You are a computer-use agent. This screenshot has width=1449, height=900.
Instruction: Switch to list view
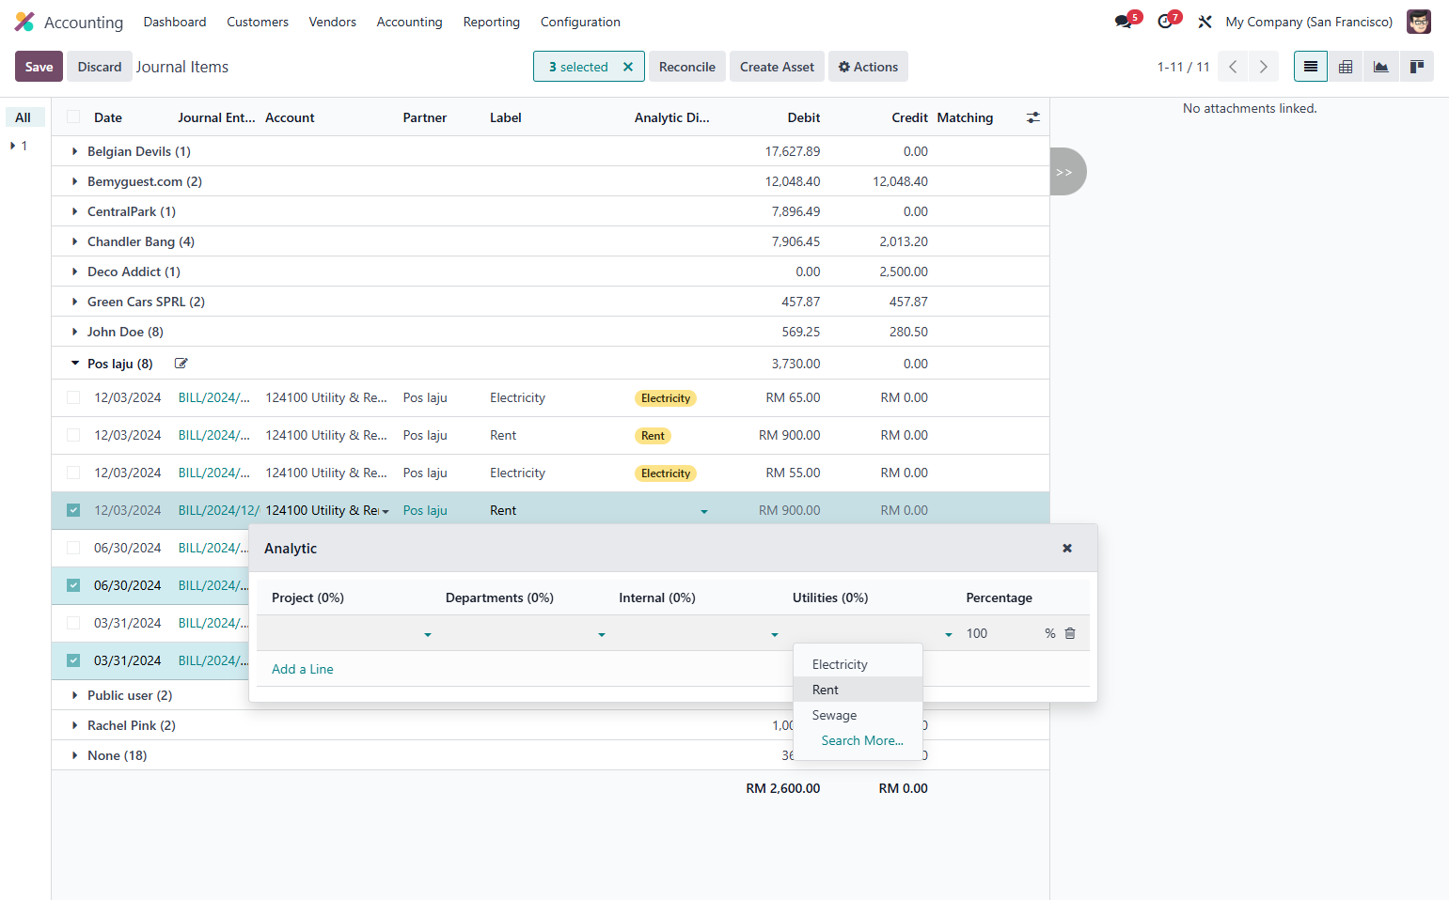(1311, 67)
